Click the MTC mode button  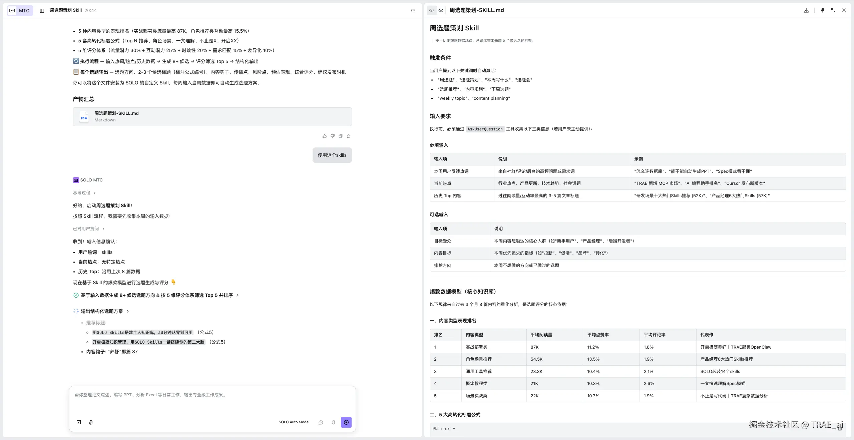(20, 10)
